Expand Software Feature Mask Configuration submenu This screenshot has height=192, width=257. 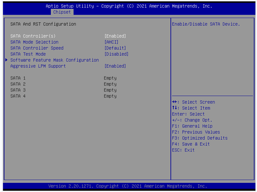click(x=54, y=60)
